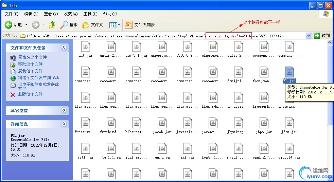
Task: Open the Search magnifier tool
Action: [x=69, y=25]
